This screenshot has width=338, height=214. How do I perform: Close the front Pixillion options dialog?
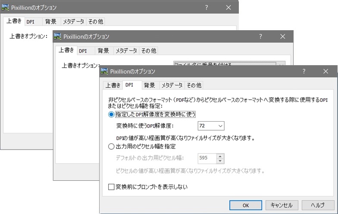326,71
